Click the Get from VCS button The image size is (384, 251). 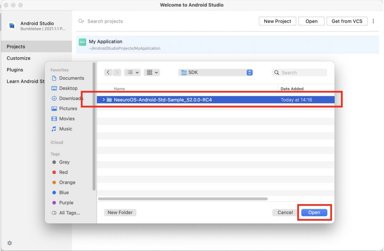coord(347,21)
